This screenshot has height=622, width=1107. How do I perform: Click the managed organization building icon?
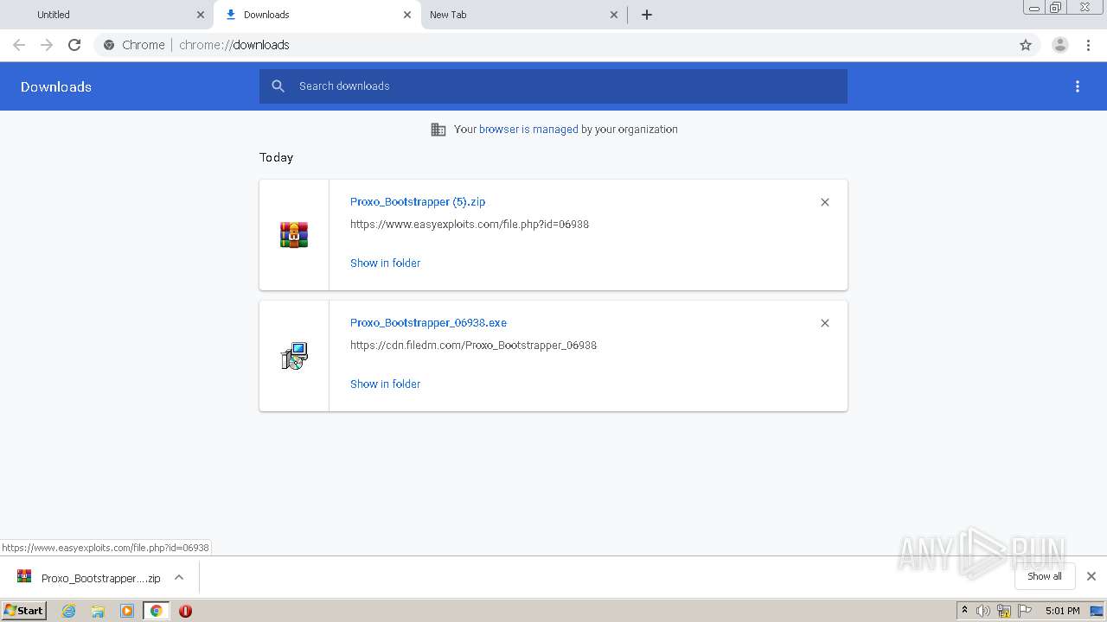438,130
